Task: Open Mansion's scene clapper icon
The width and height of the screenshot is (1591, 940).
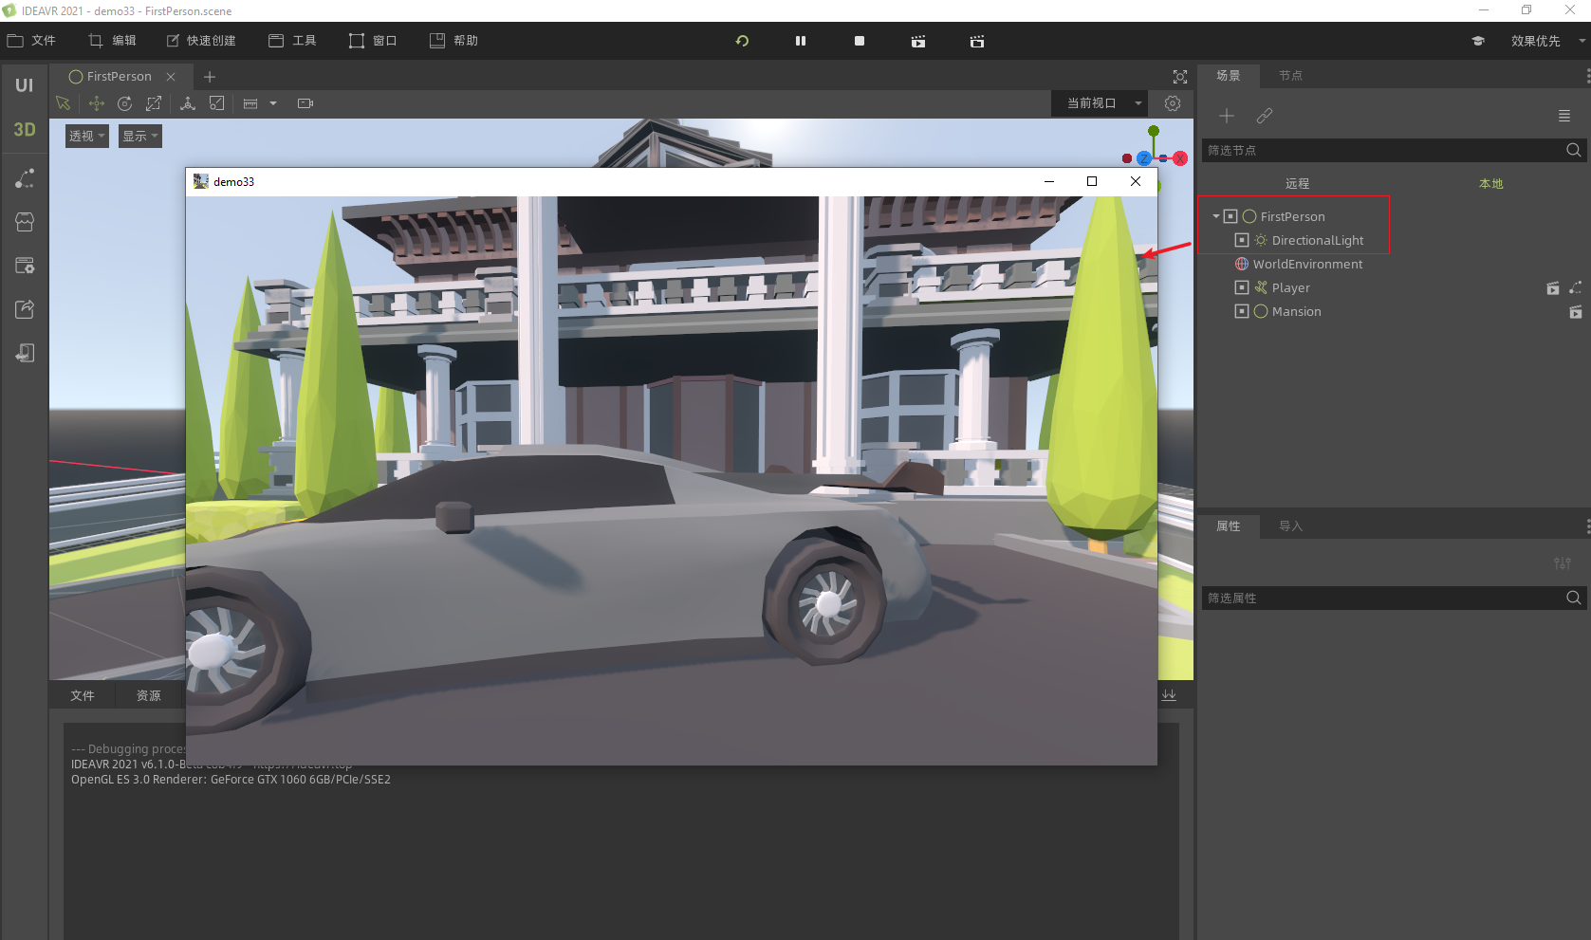Action: coord(1576,311)
